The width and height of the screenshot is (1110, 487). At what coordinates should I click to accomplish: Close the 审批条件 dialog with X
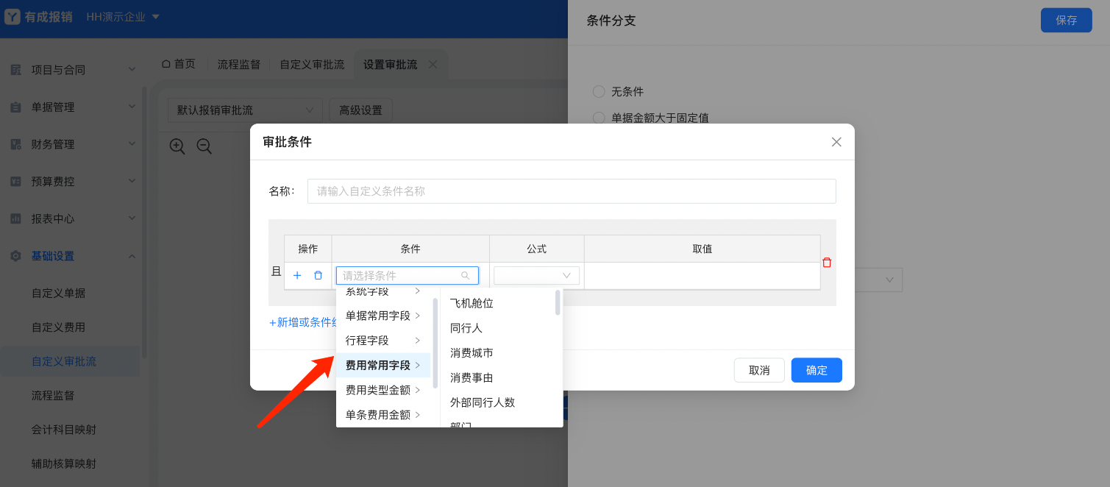(836, 142)
